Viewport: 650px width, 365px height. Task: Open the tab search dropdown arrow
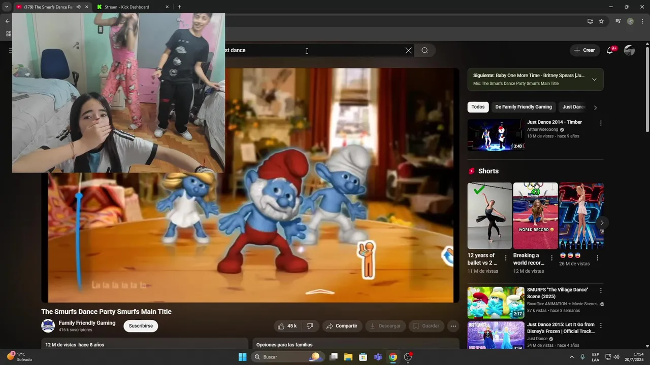point(7,7)
